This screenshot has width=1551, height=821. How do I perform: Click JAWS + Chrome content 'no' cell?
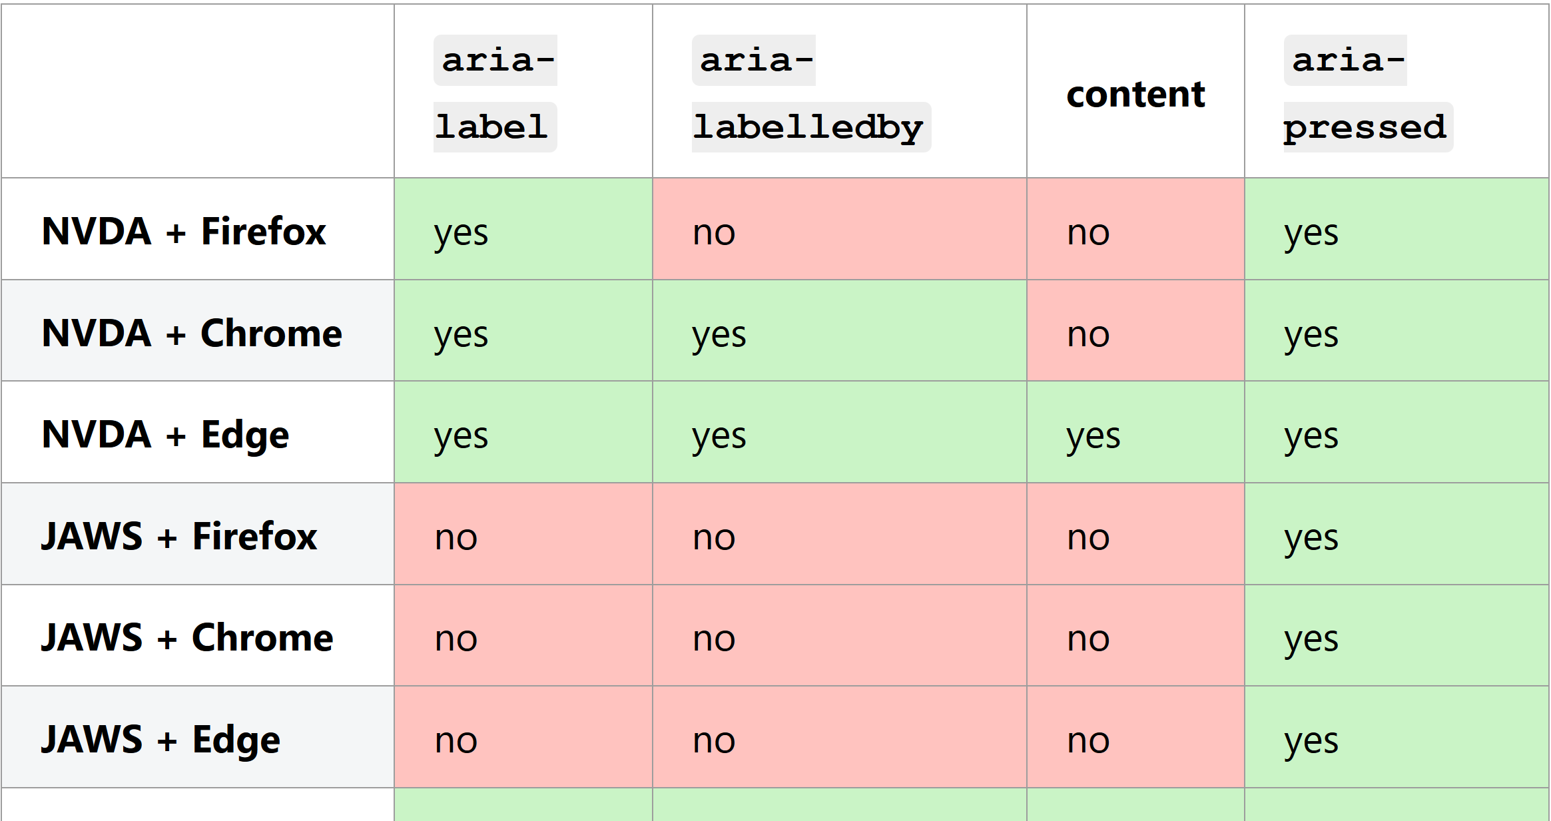[x=1135, y=635]
